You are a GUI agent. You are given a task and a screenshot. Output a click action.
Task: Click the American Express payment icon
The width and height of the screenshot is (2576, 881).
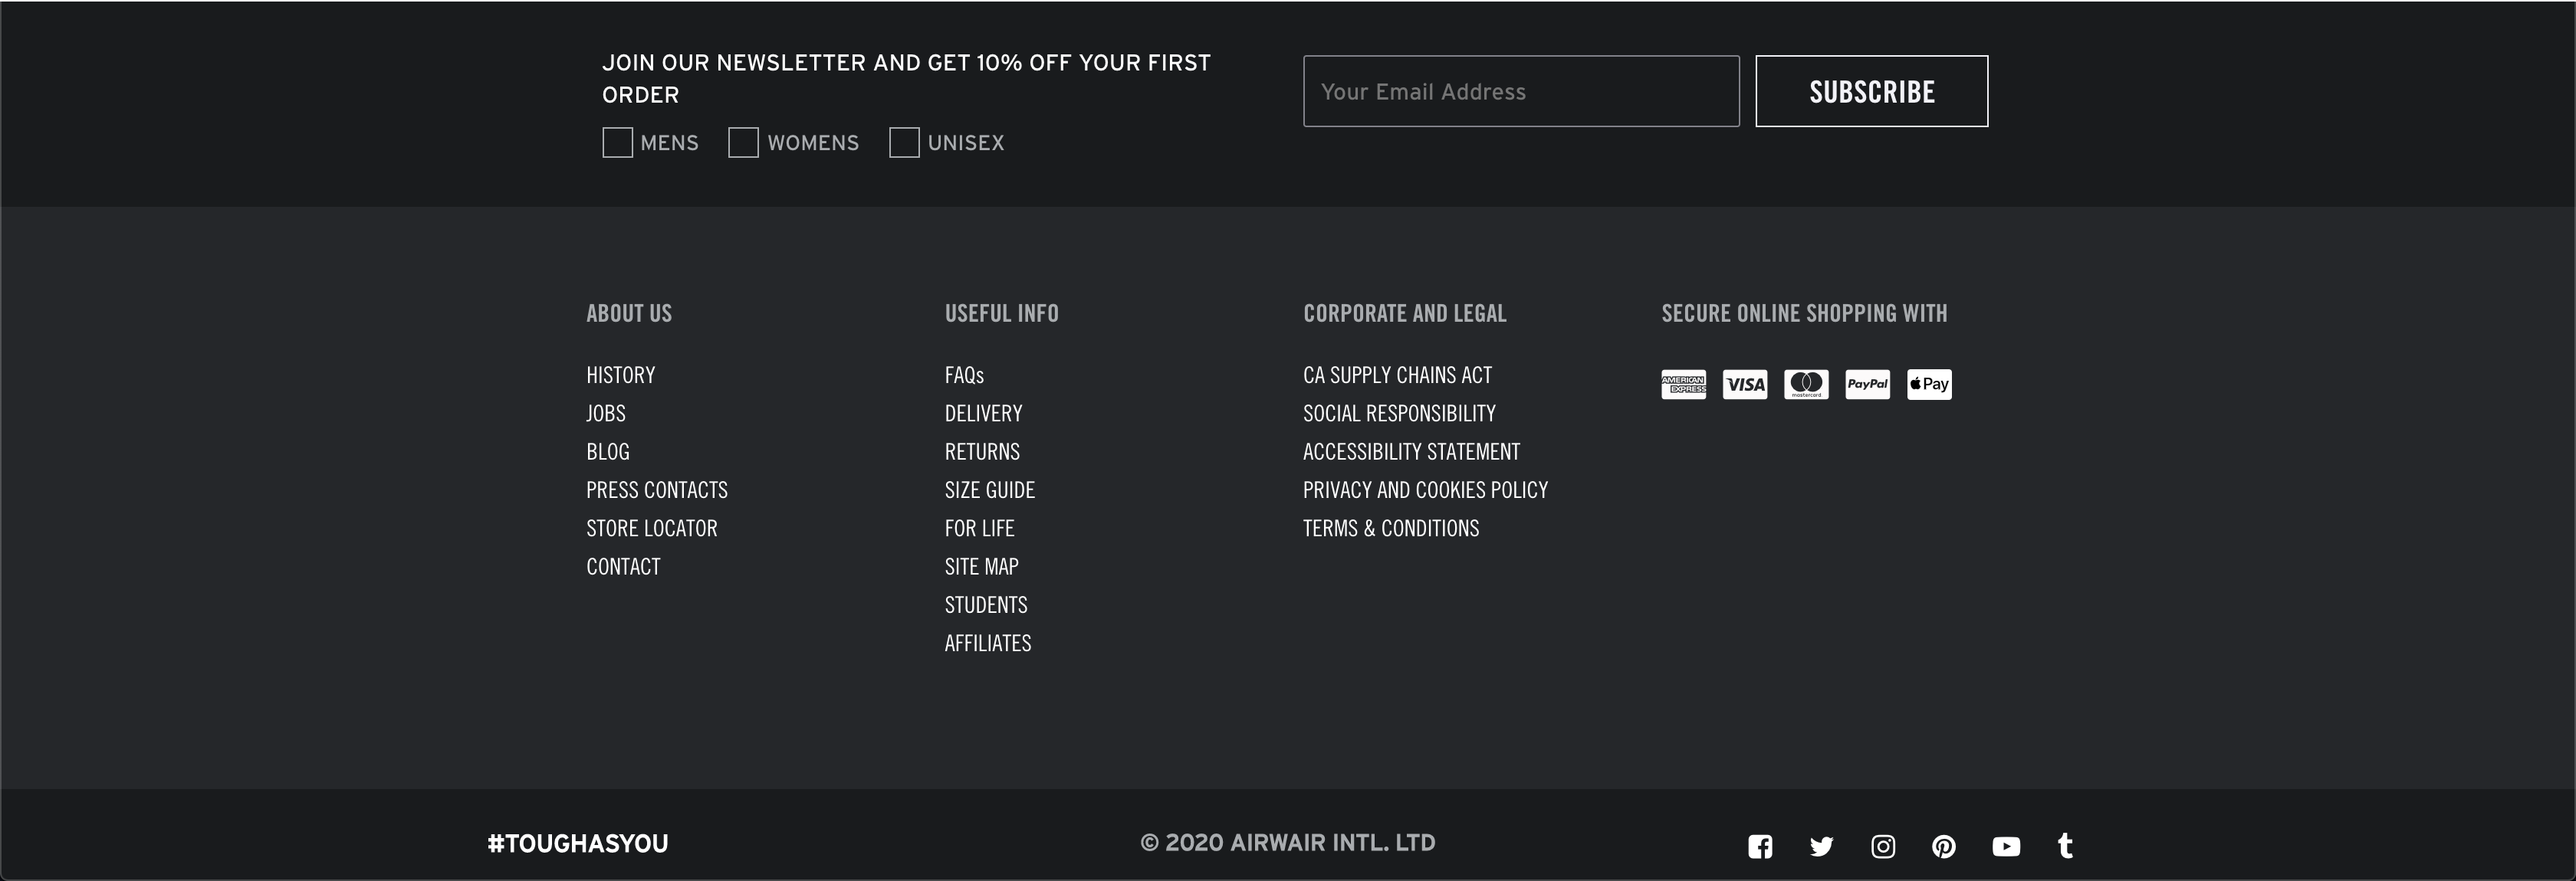coord(1684,385)
